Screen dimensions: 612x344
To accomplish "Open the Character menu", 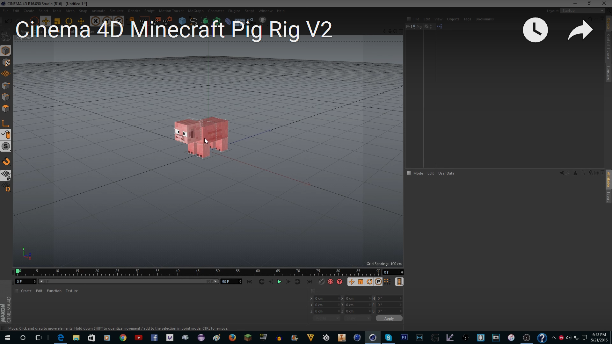I will pyautogui.click(x=216, y=11).
